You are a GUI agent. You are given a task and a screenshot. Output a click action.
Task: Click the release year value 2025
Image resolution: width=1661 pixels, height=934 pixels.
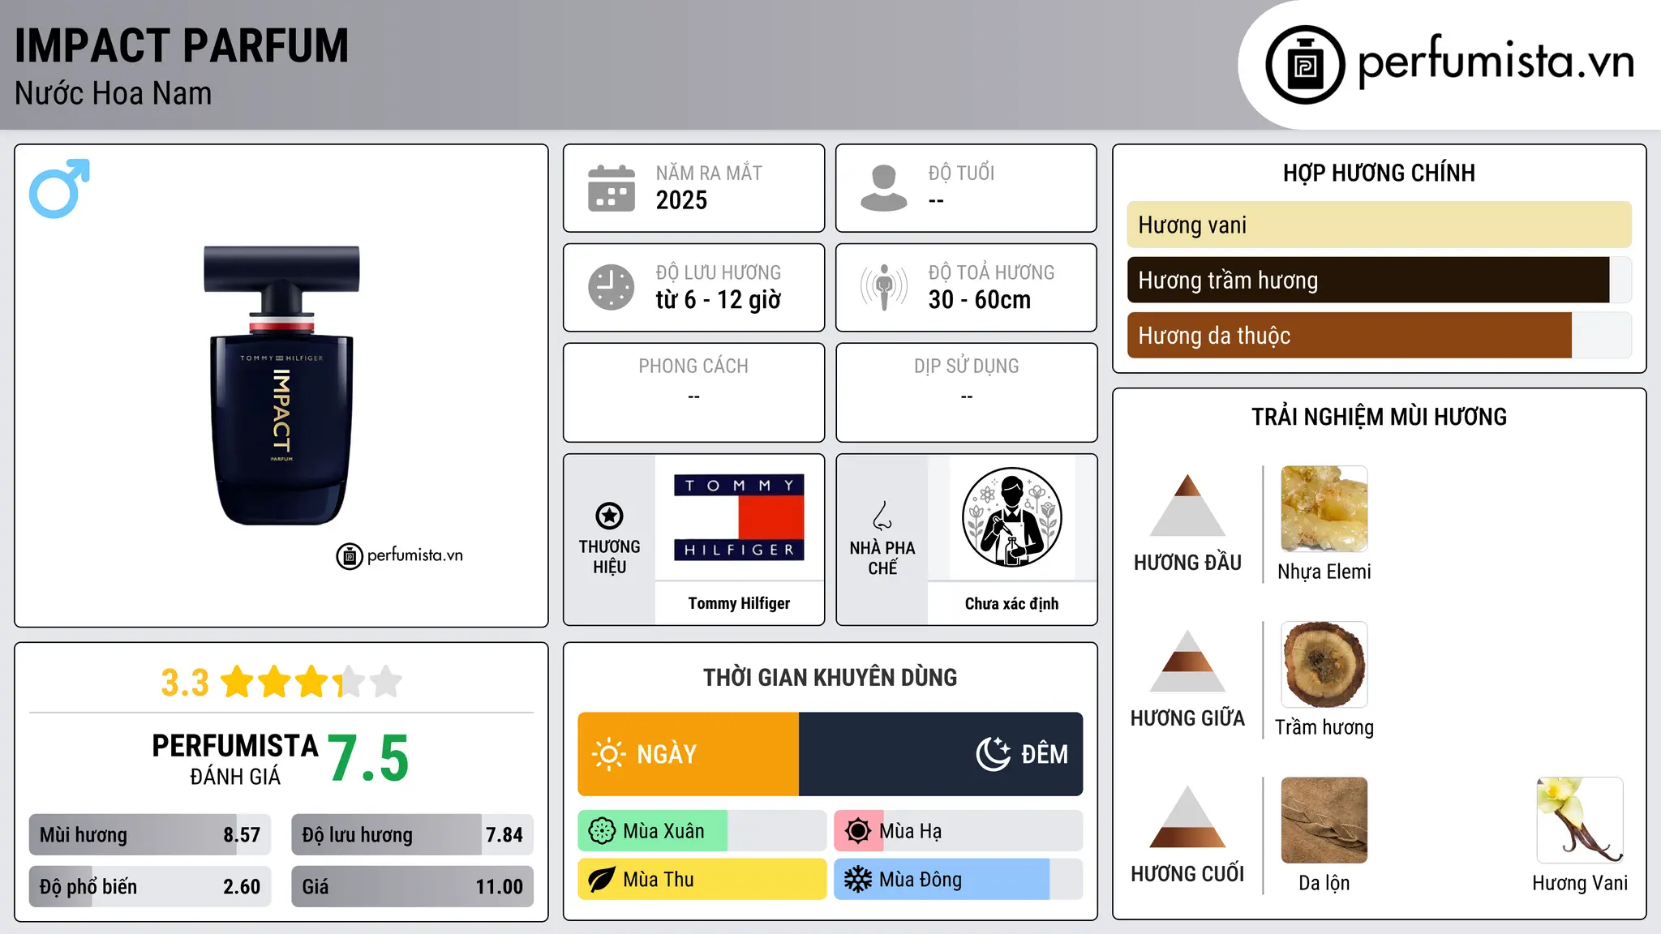point(681,200)
